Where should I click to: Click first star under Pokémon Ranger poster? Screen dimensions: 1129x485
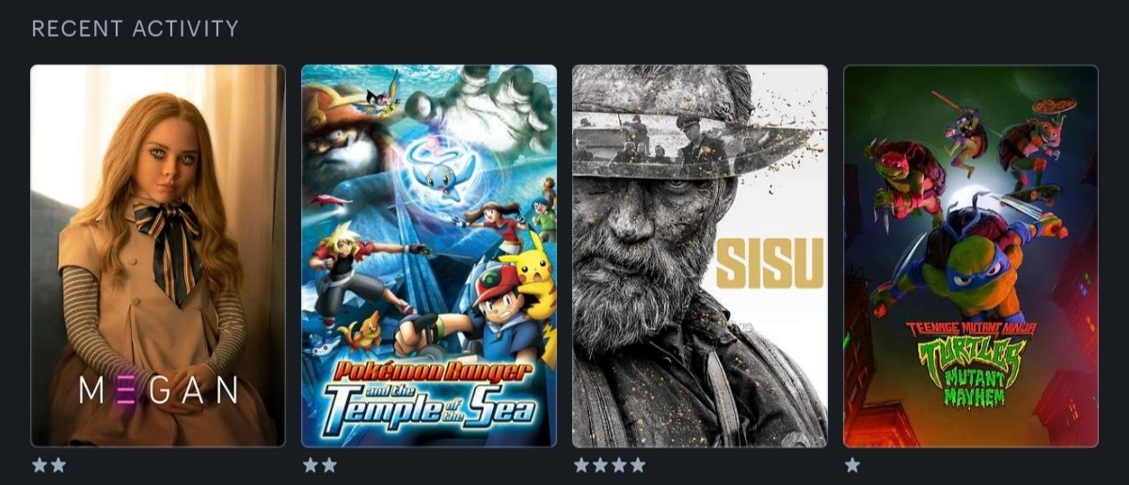click(310, 464)
